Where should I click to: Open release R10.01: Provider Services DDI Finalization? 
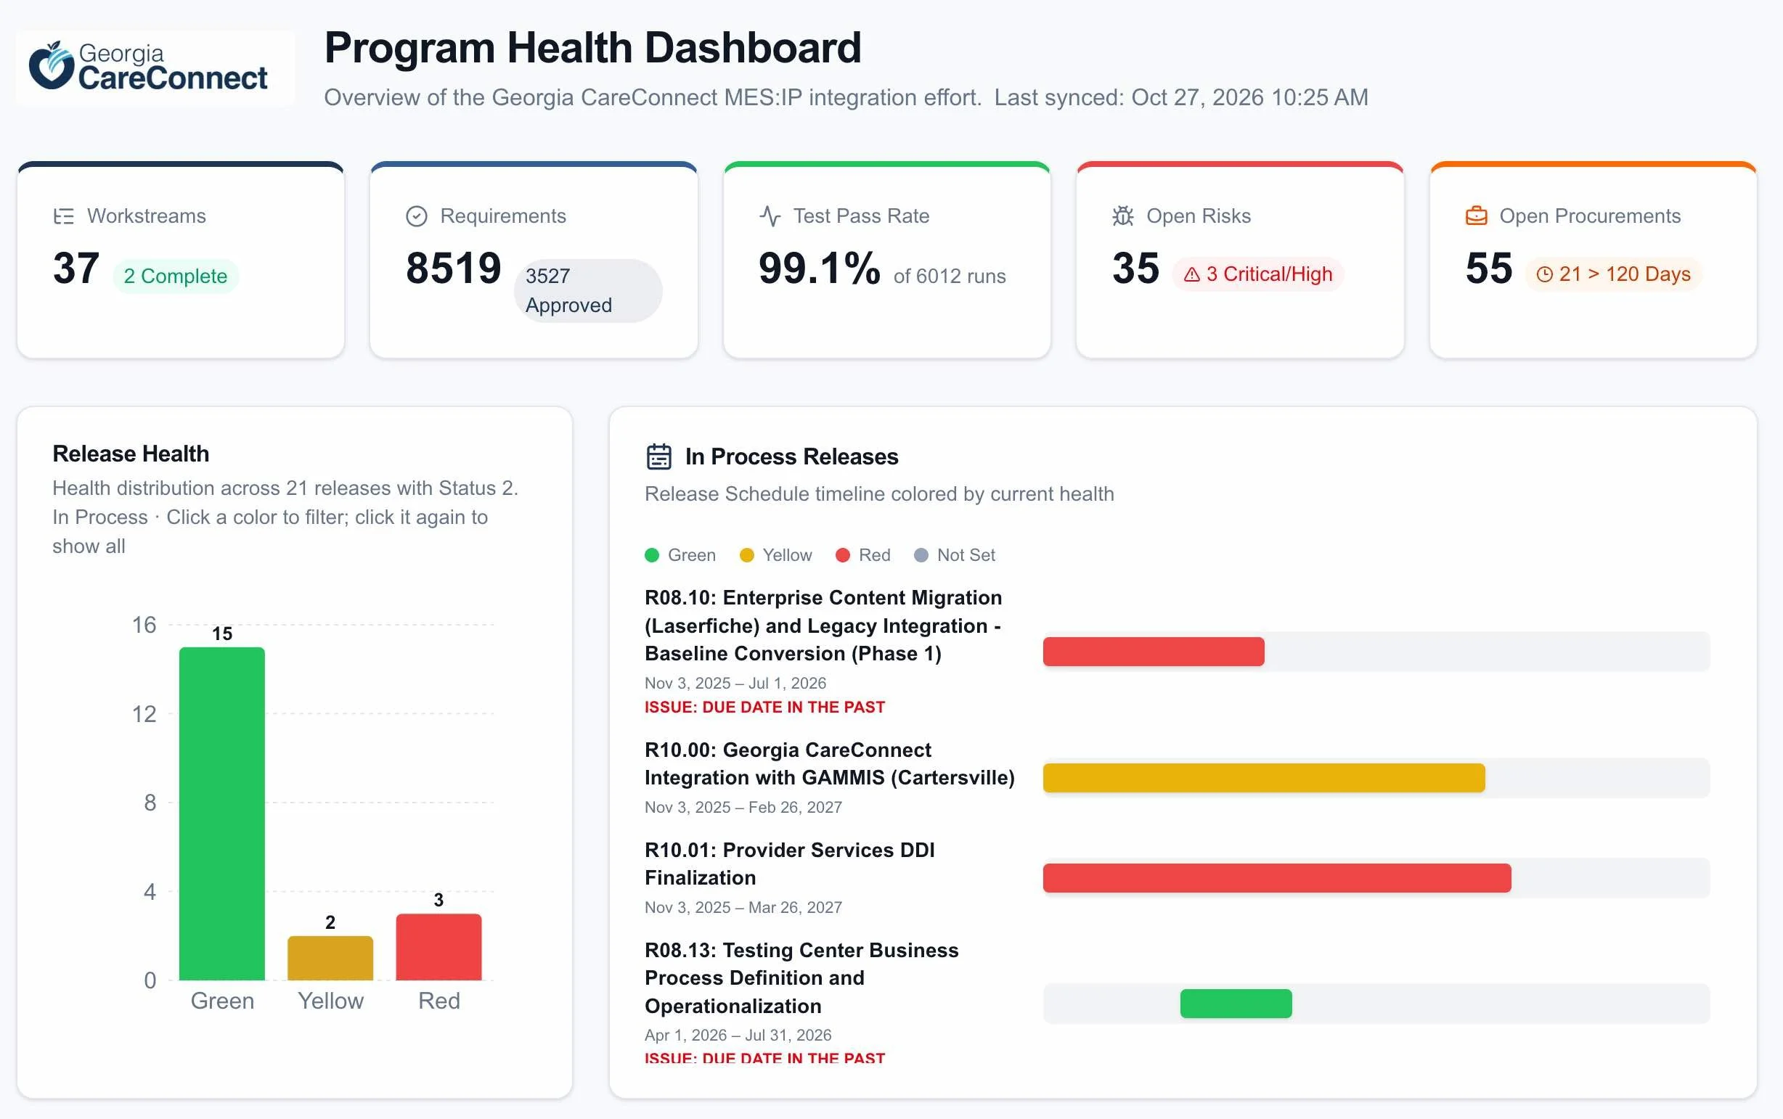[x=790, y=864]
